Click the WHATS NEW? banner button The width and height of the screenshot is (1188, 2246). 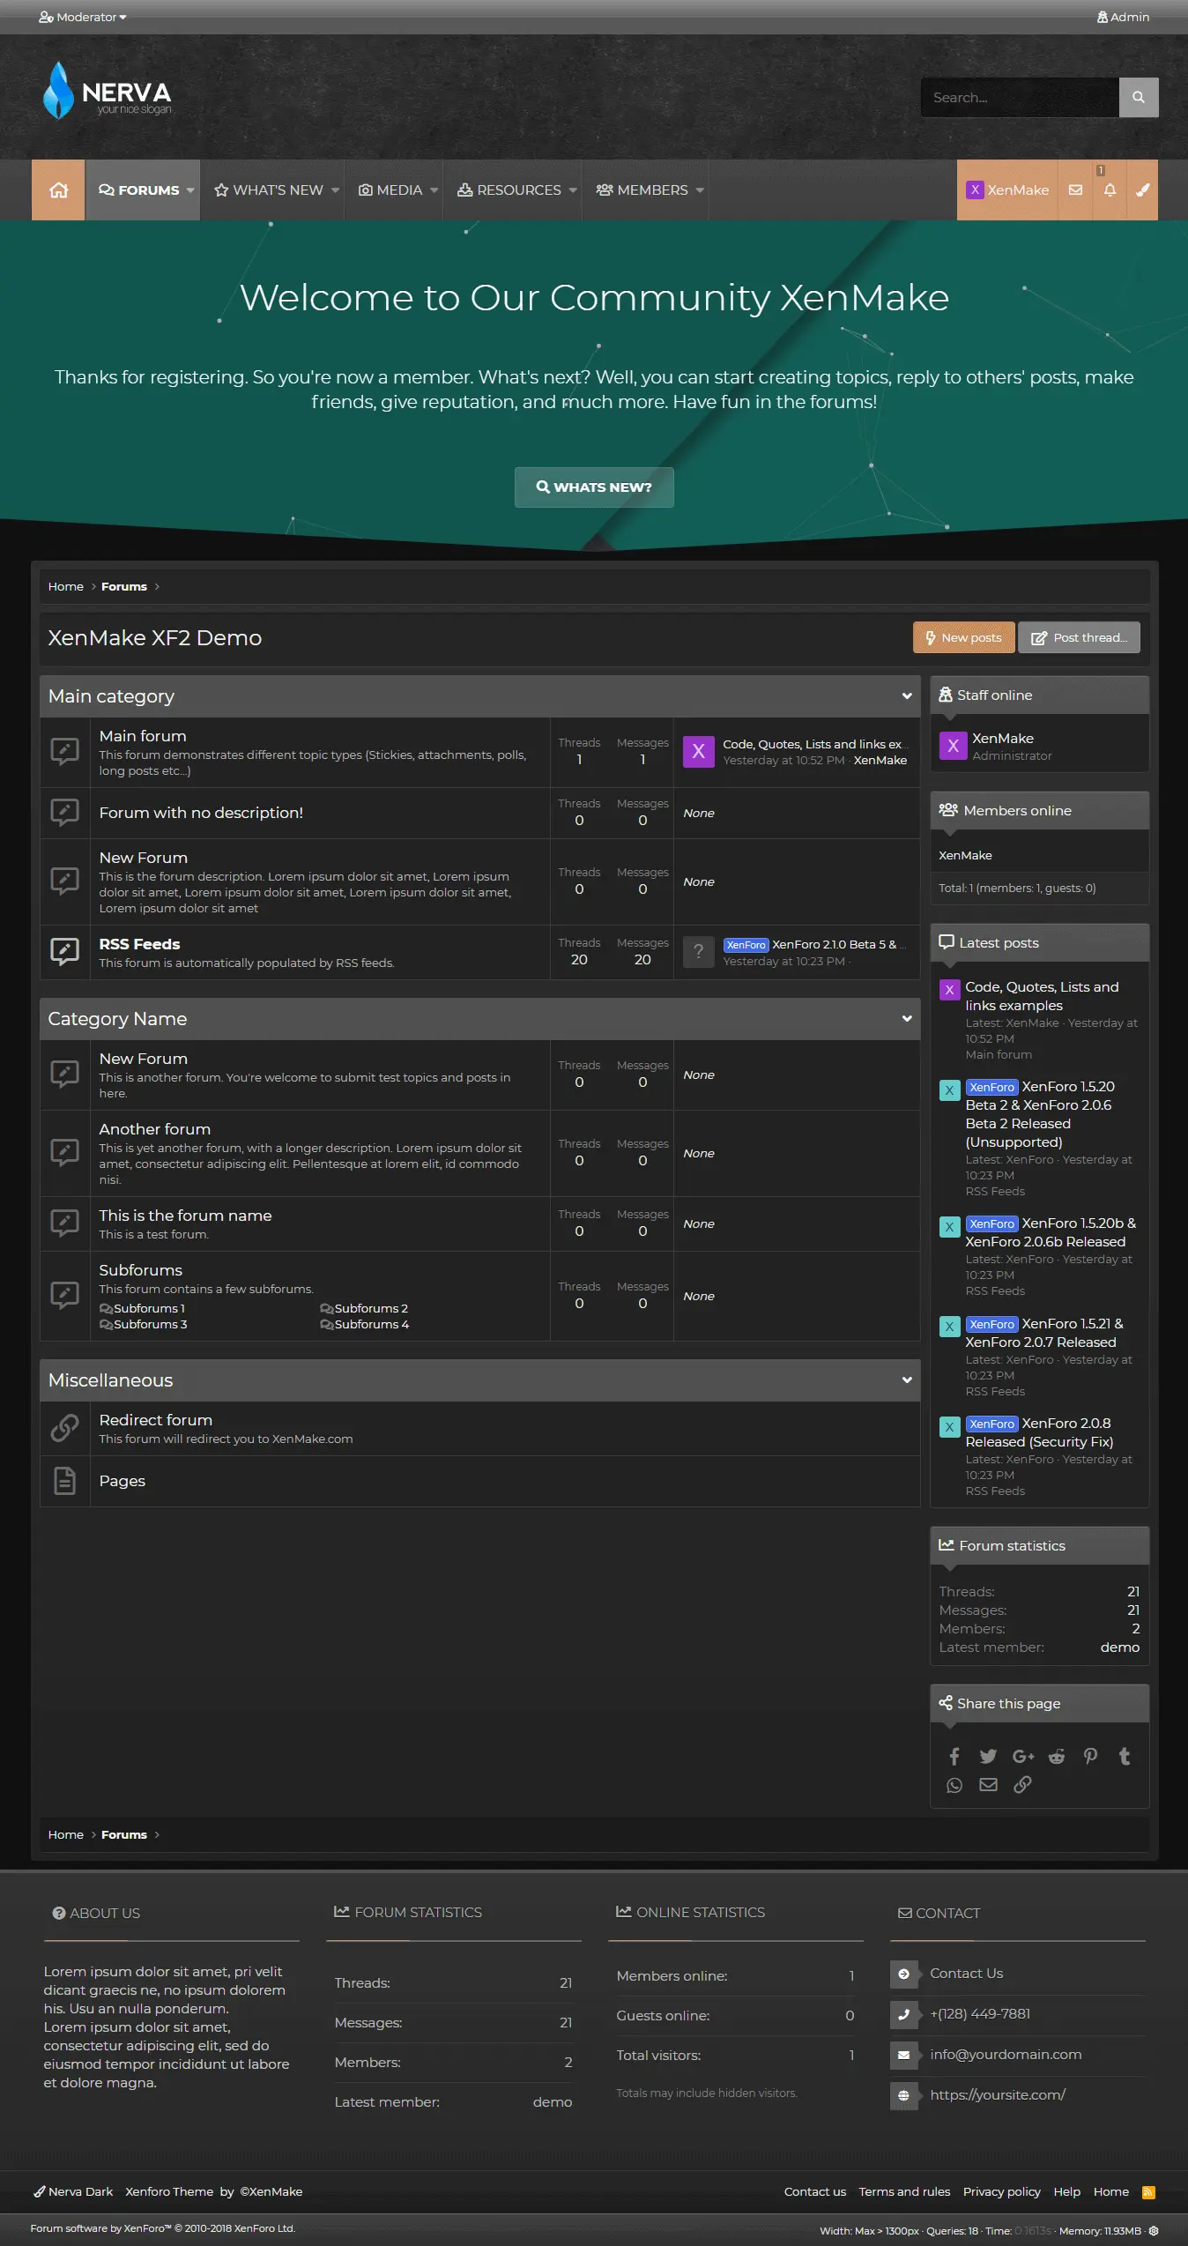(x=594, y=487)
